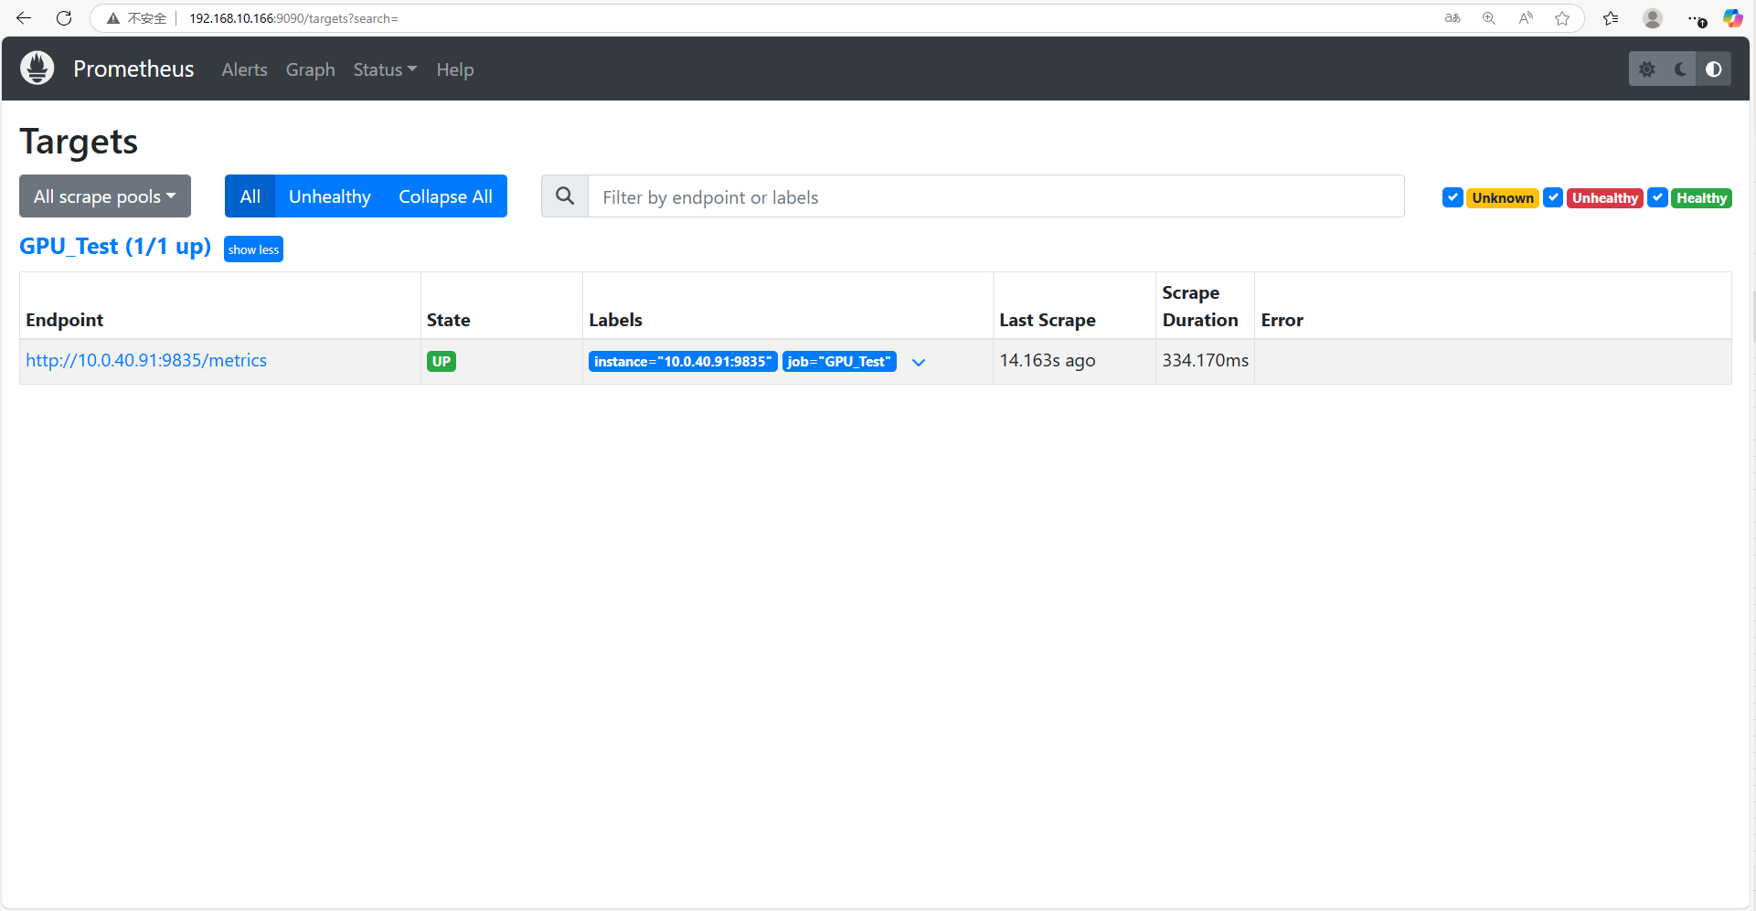Focus the Filter by endpoint or labels field
The height and width of the screenshot is (911, 1756).
tap(995, 196)
